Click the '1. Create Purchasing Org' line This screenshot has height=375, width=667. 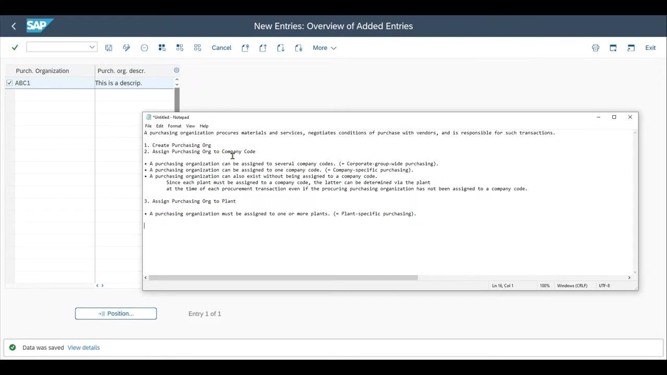[178, 145]
